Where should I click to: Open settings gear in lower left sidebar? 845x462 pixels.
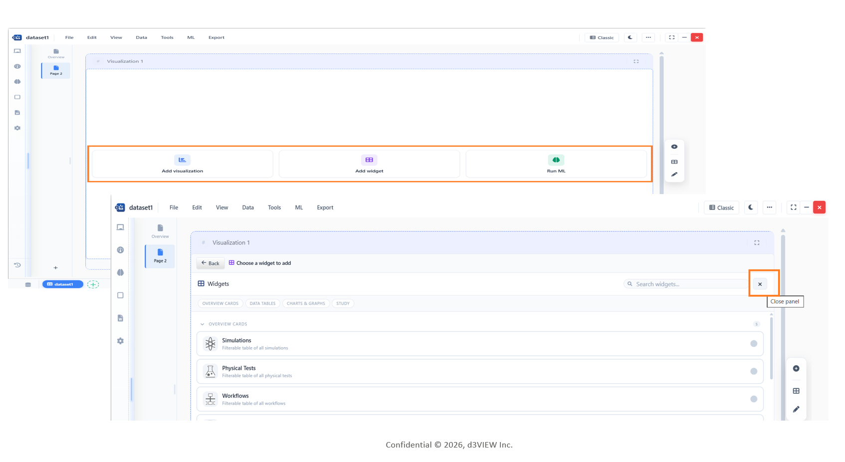coord(120,341)
